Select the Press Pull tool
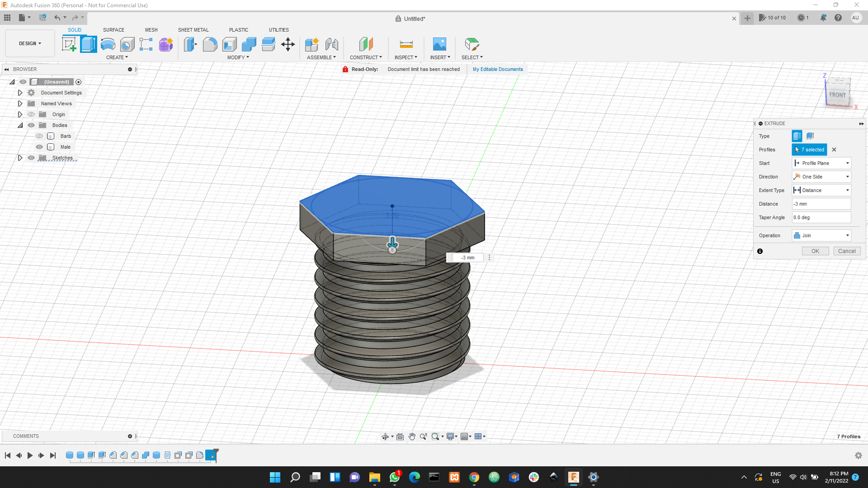Viewport: 868px width, 488px height. (x=190, y=44)
